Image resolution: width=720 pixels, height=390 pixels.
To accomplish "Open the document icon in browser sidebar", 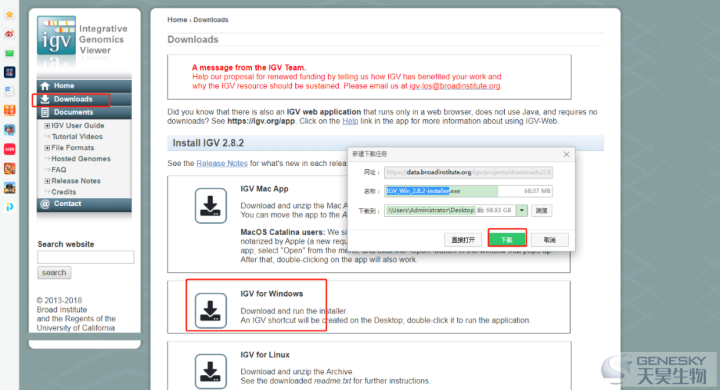I will pos(9,91).
